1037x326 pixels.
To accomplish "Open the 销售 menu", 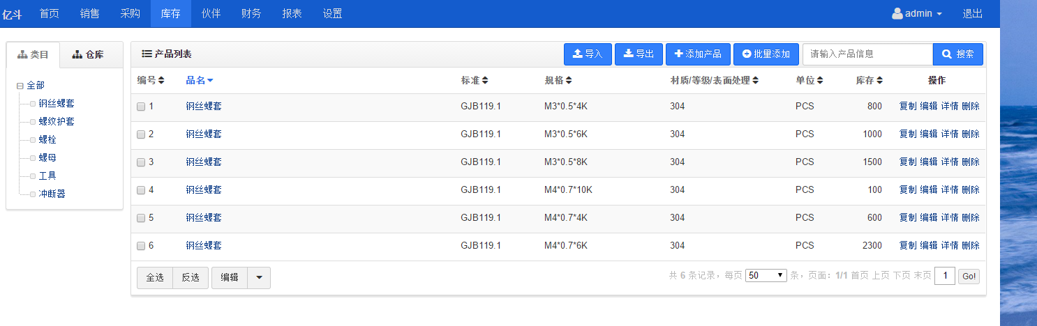I will [90, 14].
